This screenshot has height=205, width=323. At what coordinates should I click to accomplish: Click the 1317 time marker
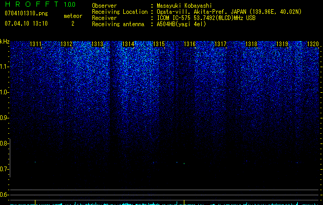point(220,44)
